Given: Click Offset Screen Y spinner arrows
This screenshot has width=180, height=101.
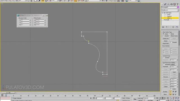Looking at the screenshot, I should point(45,22).
